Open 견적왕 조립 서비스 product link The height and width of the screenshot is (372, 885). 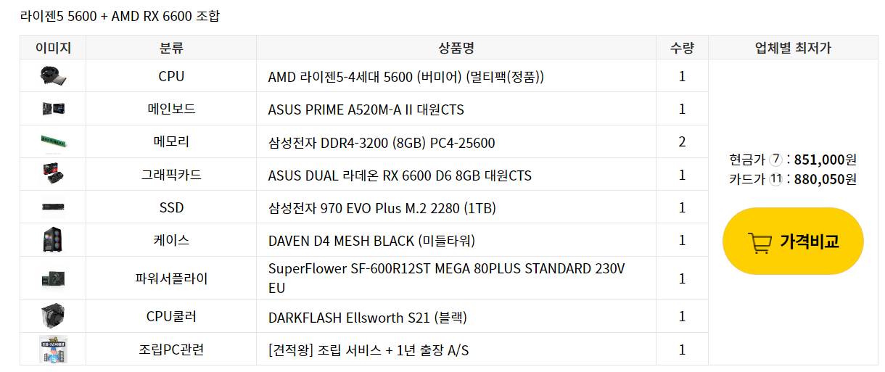369,350
